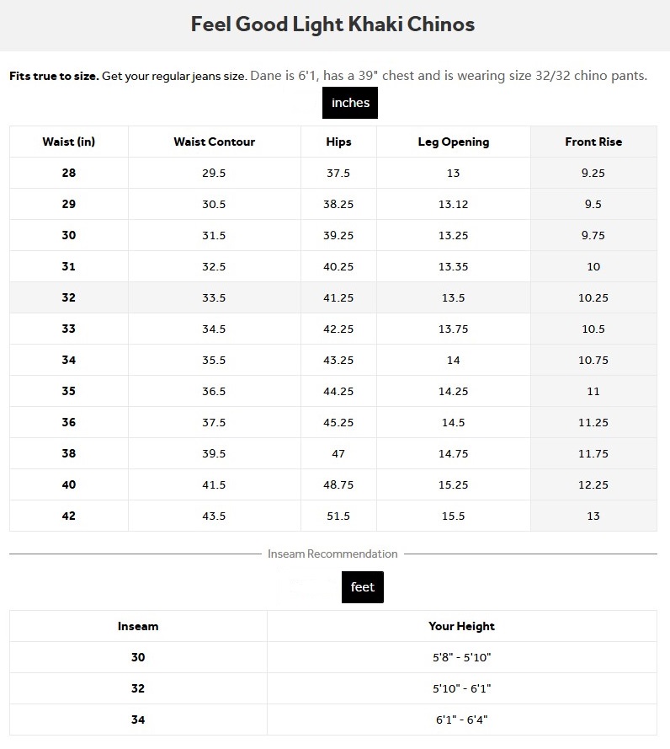Click the 5'10" - 6'1" height range

[x=461, y=688]
